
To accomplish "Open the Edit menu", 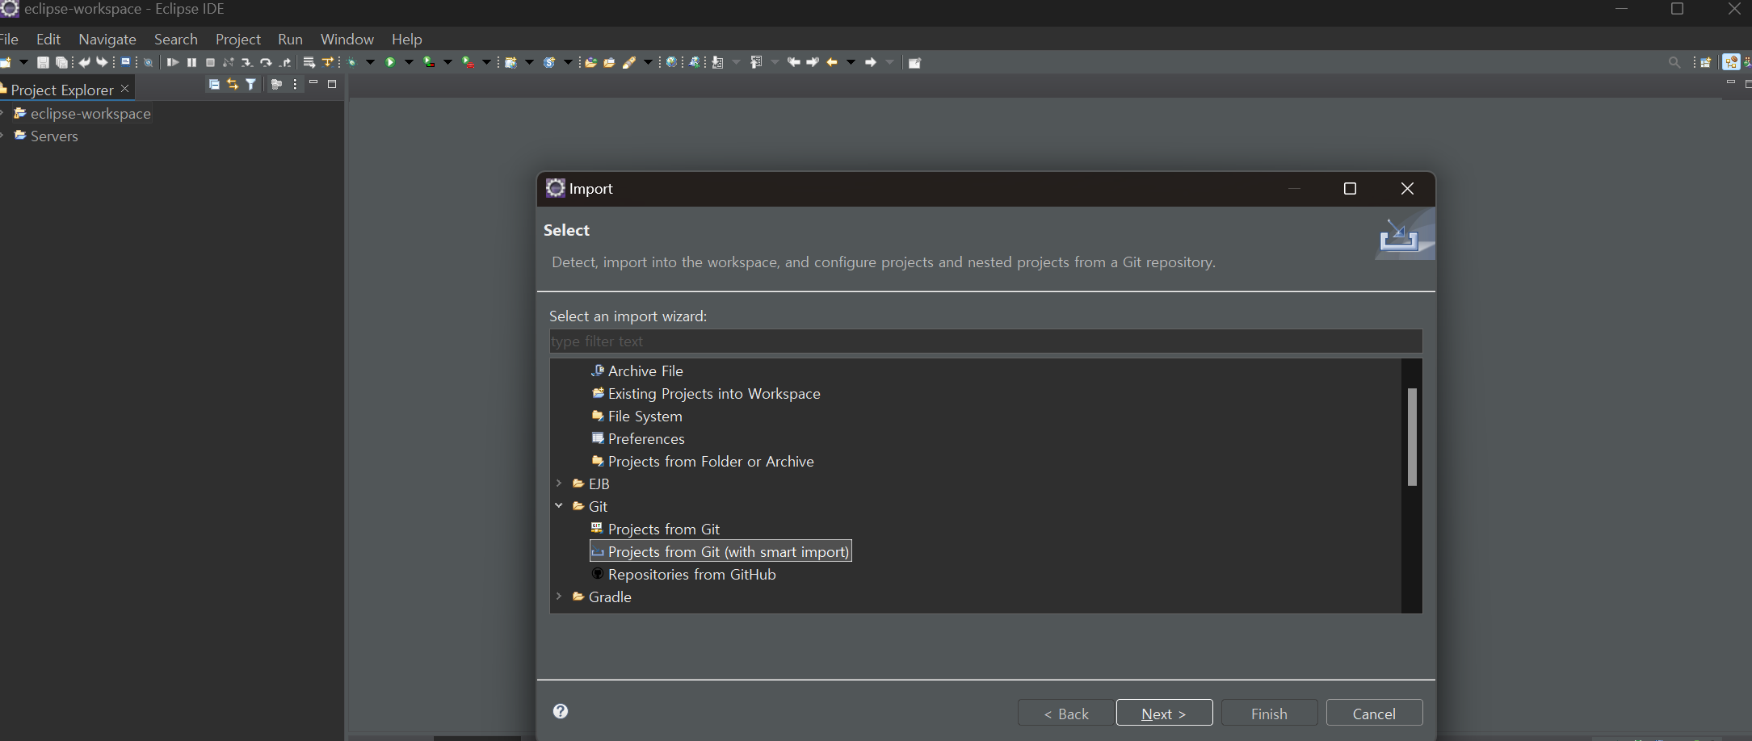I will tap(48, 39).
